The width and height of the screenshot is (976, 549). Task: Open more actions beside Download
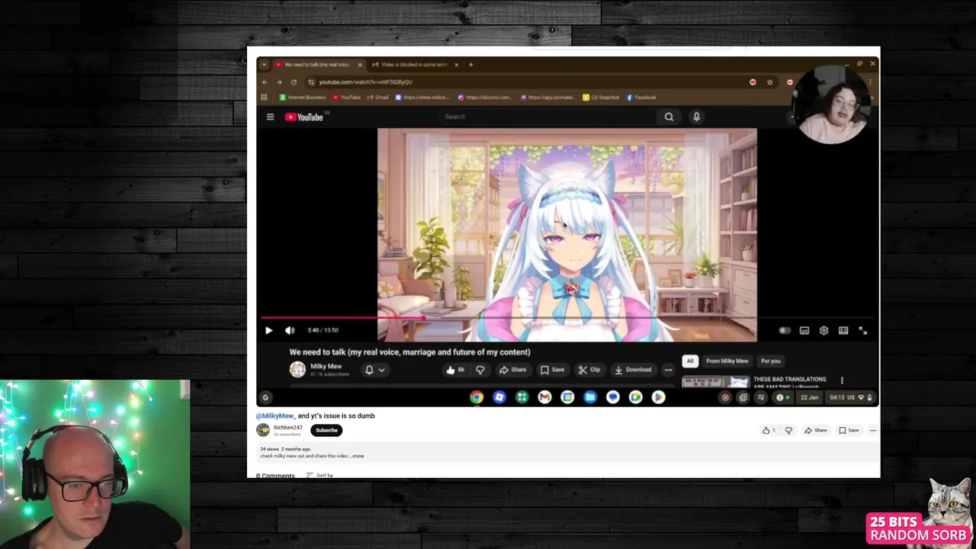click(668, 370)
